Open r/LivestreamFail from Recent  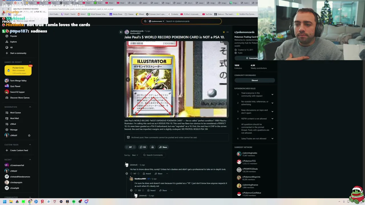(x=17, y=165)
